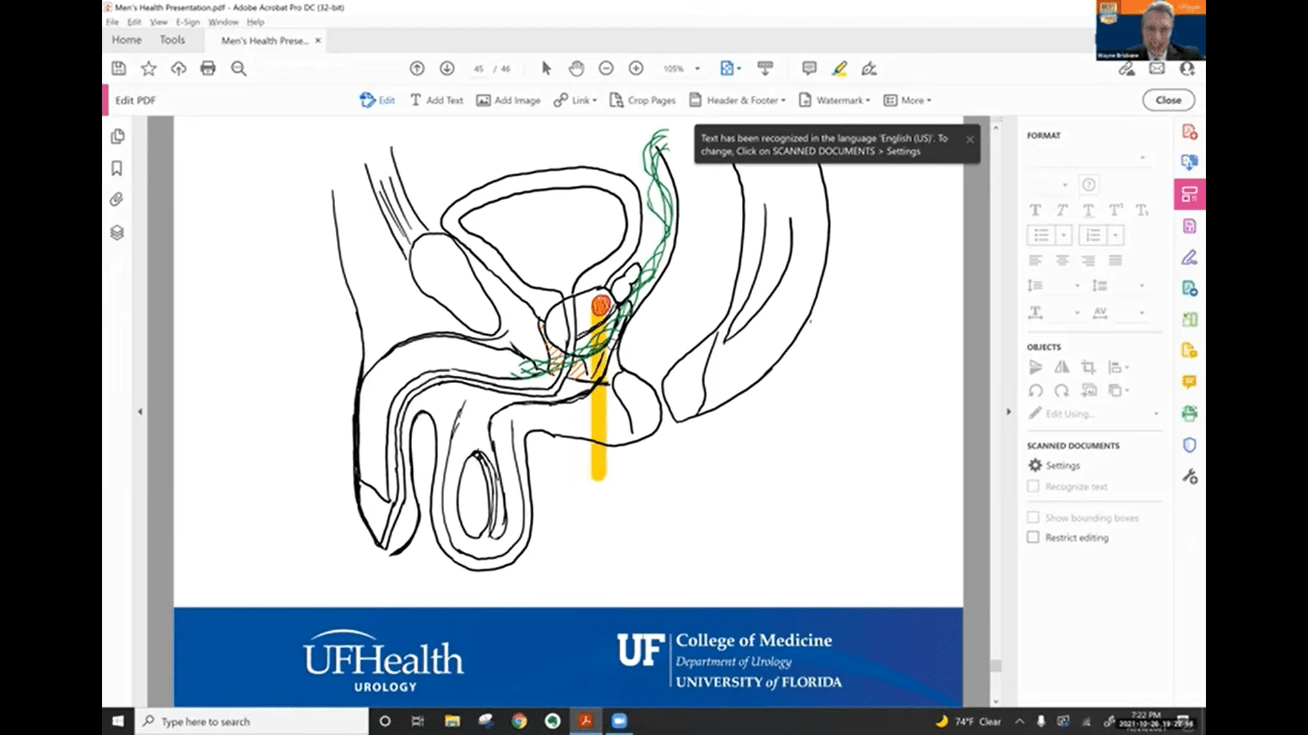Click the Print icon in toolbar
The image size is (1308, 735).
[x=208, y=68]
